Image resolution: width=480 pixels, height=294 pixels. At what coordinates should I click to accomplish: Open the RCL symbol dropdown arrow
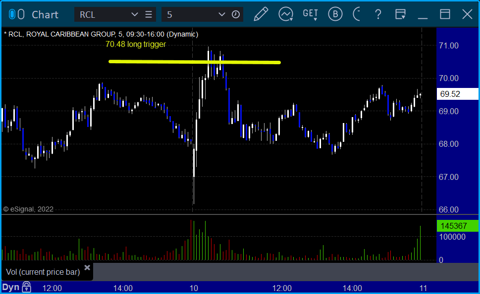point(134,14)
